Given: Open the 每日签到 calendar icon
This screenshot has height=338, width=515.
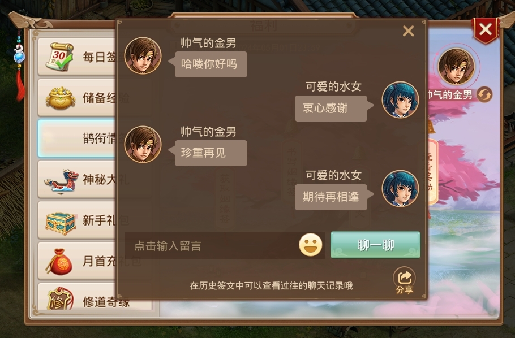Looking at the screenshot, I should click(60, 57).
